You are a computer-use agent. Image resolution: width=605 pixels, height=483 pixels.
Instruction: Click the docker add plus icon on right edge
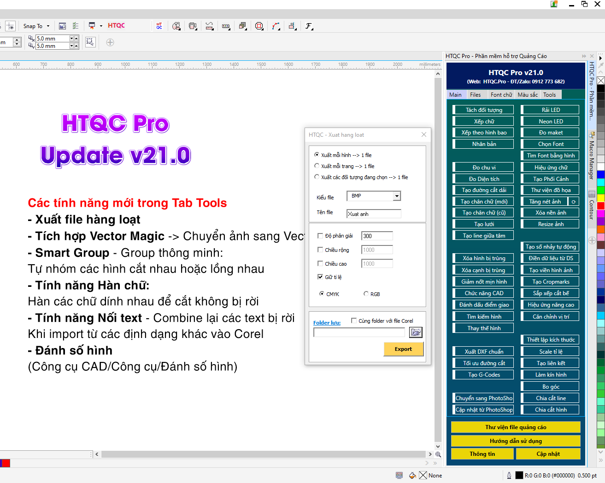click(x=592, y=240)
